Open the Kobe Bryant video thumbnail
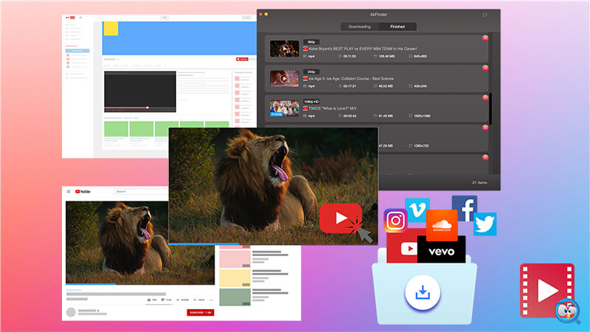 [x=284, y=49]
